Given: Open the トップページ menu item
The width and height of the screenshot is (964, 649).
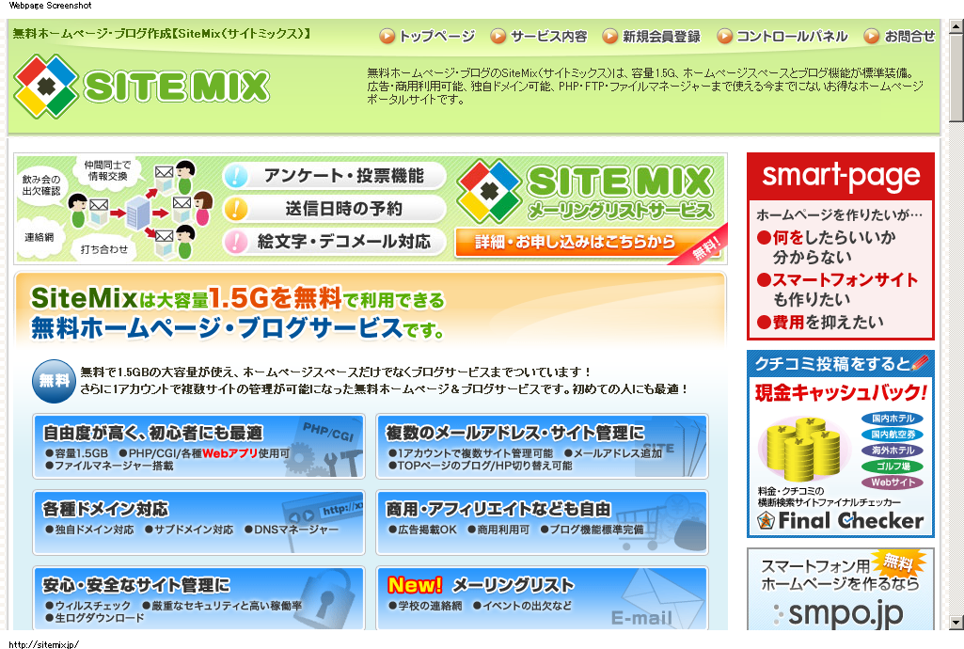Looking at the screenshot, I should coord(437,37).
